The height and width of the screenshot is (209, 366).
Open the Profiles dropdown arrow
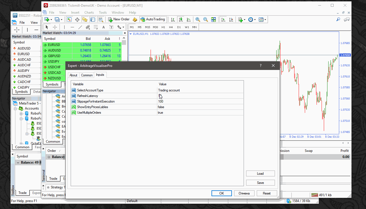click(x=62, y=20)
